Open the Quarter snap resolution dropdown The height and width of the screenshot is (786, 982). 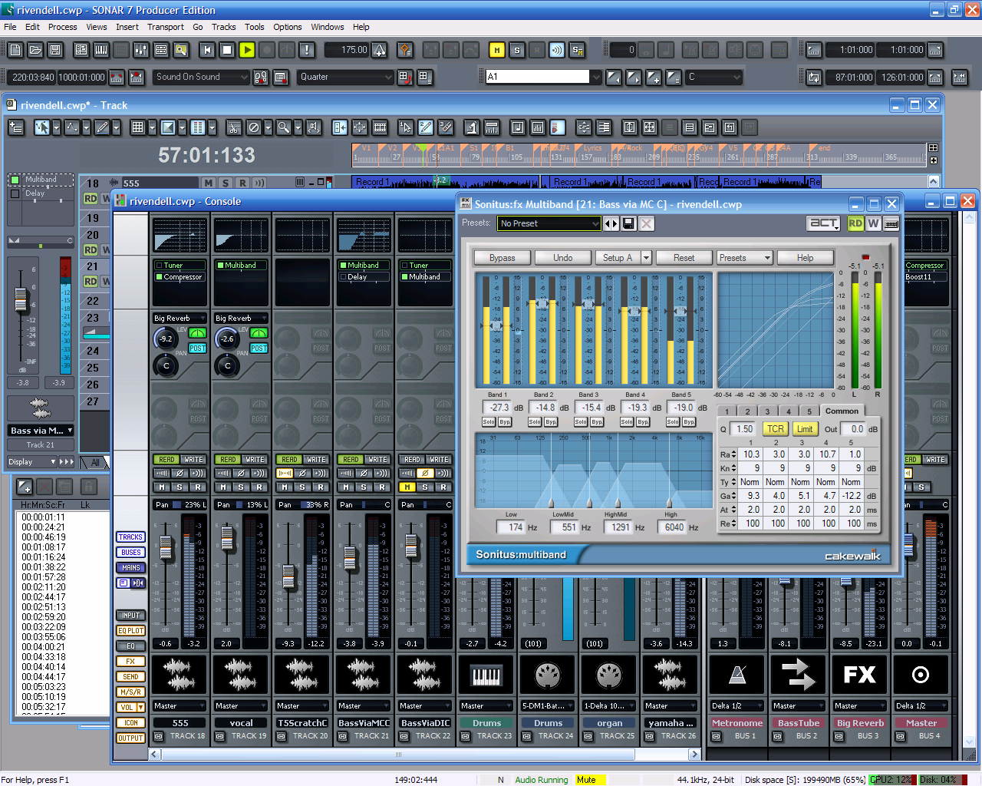(x=345, y=77)
